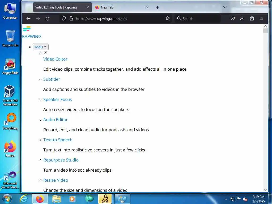Click the page scrollbar down arrow
Screen dimensions: 272x204
[265, 190]
